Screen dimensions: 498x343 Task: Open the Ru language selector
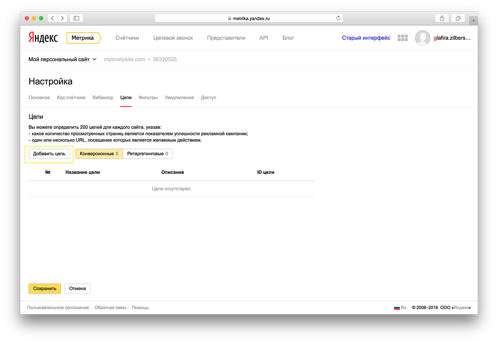tap(400, 308)
